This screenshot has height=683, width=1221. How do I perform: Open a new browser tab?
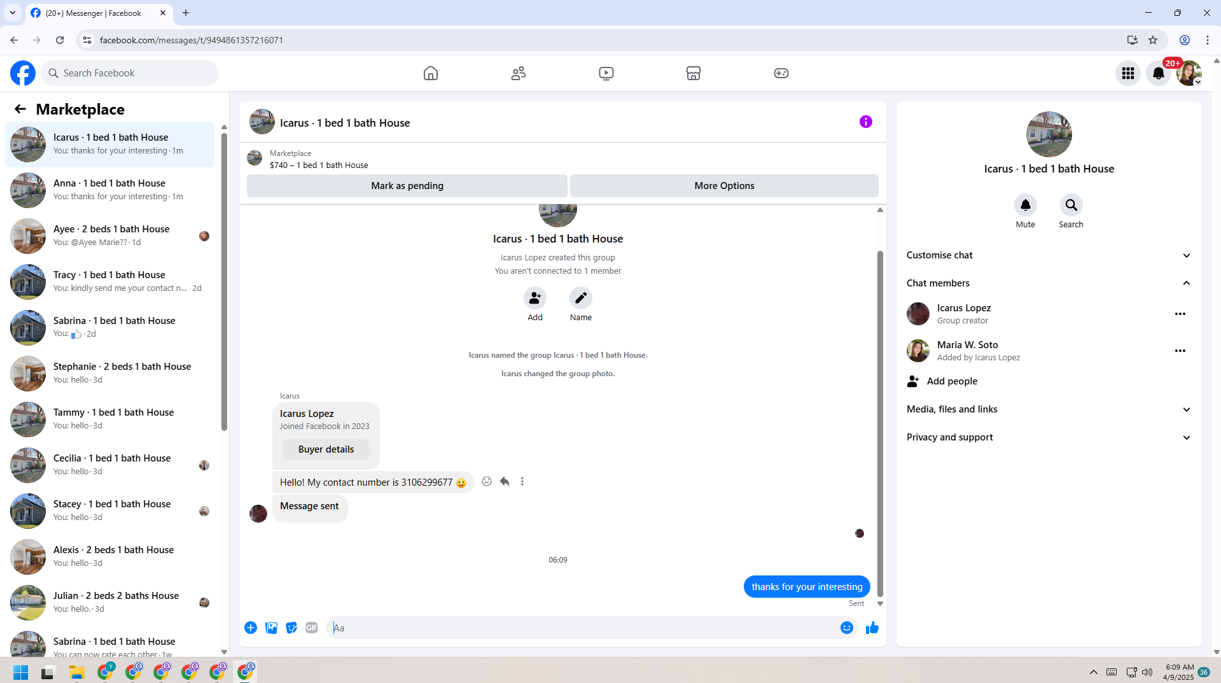186,13
